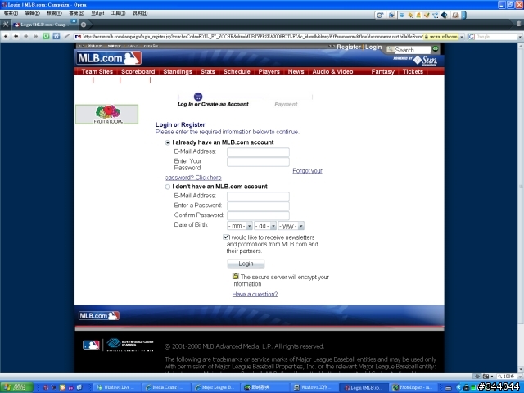524x393 pixels.
Task: Click the secure.mlb.com padlock security badge
Action: click(441, 37)
